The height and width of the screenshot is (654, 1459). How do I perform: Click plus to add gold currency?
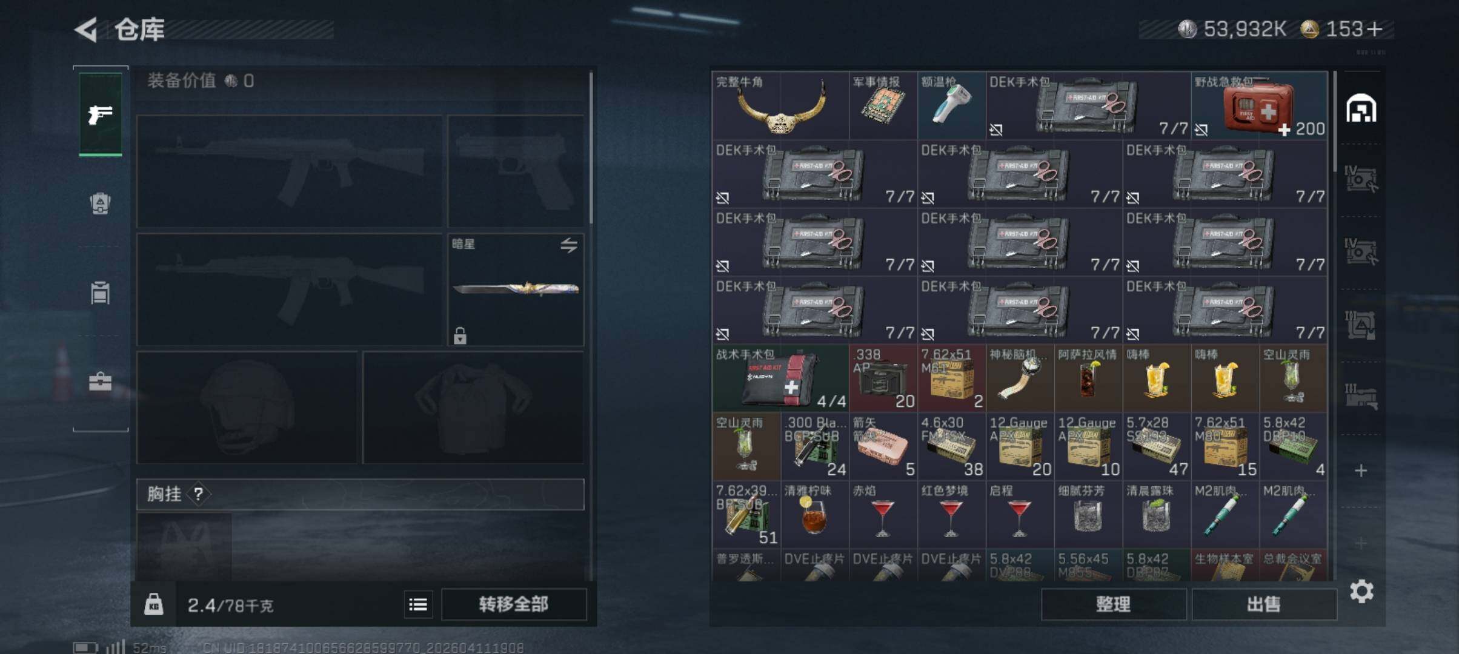(x=1375, y=29)
